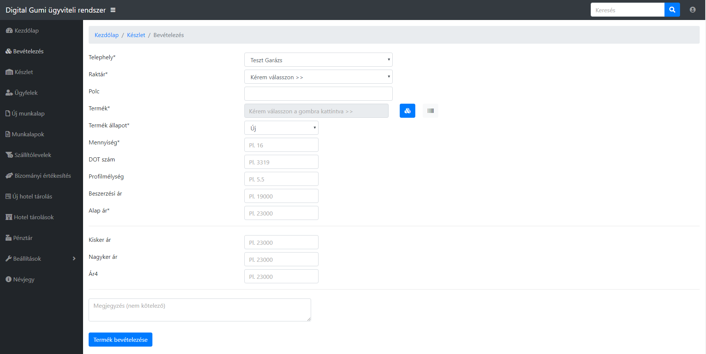
Task: Focus the Kisker ár input field
Action: pos(281,242)
